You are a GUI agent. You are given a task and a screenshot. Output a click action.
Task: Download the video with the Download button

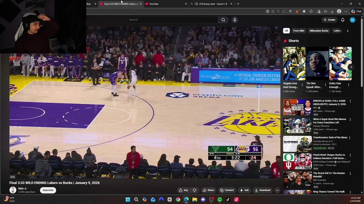point(262,190)
